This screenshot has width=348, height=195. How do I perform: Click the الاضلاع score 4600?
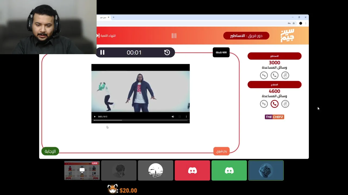click(274, 91)
